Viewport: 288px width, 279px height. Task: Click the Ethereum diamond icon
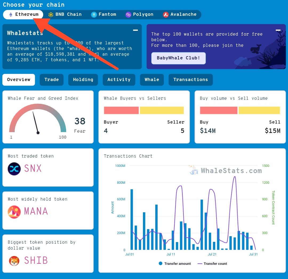click(11, 14)
